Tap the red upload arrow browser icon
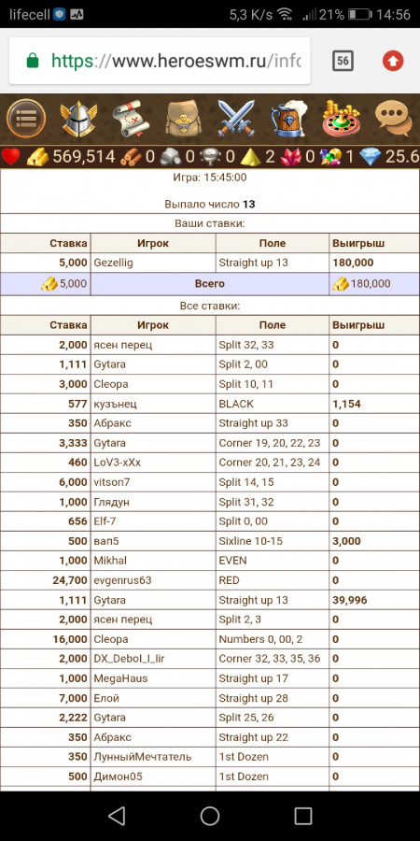The height and width of the screenshot is (841, 420). coord(393,61)
